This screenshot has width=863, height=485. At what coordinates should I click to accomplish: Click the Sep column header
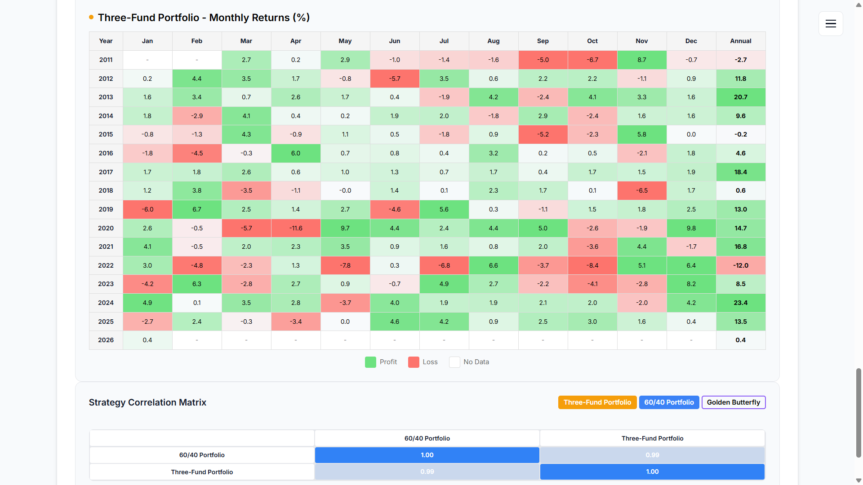coord(543,41)
